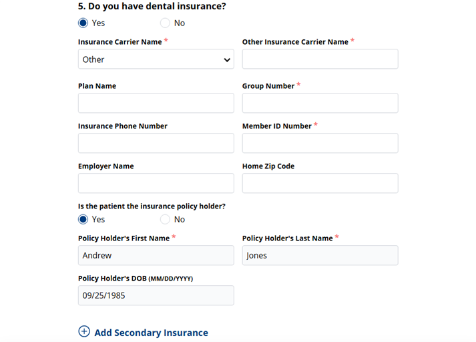Open the Insurance Carrier Name dropdown
This screenshot has width=476, height=342.
(156, 59)
